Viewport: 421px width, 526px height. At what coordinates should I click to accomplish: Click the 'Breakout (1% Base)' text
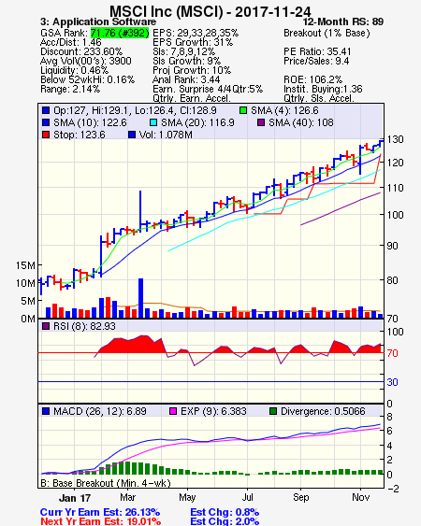(327, 33)
